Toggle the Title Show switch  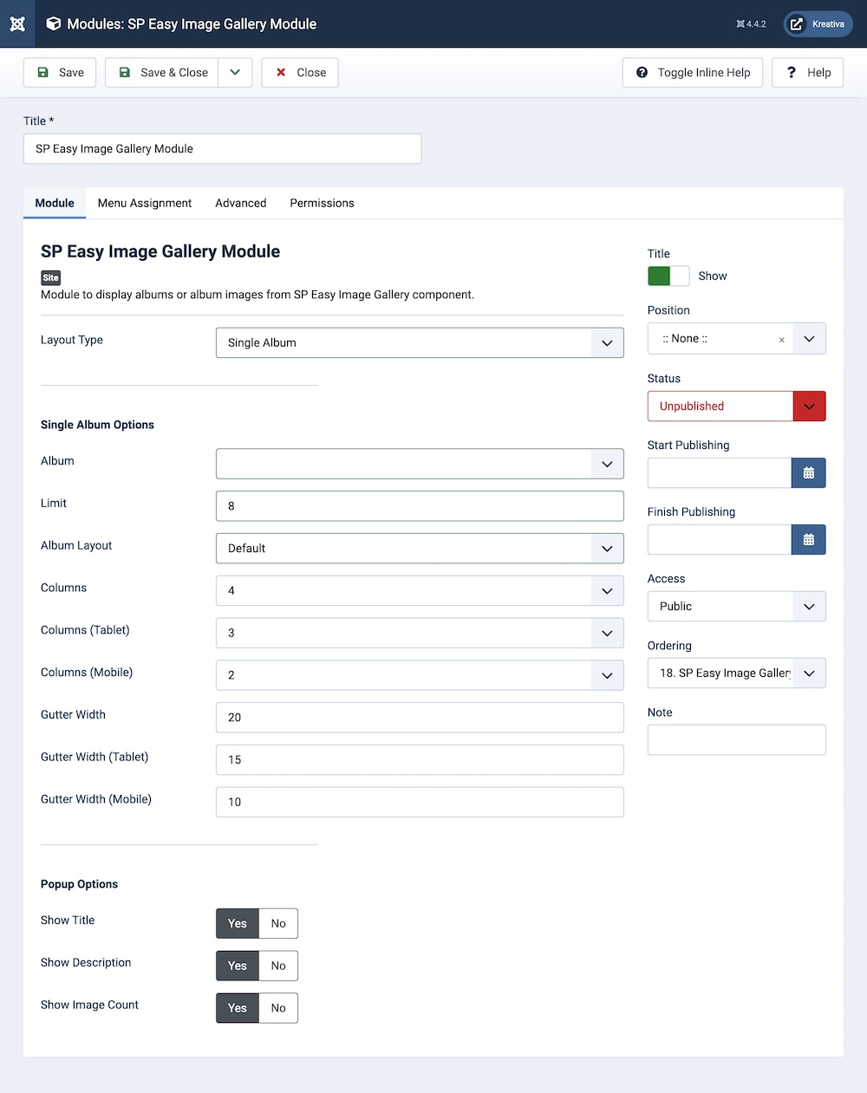pyautogui.click(x=668, y=277)
